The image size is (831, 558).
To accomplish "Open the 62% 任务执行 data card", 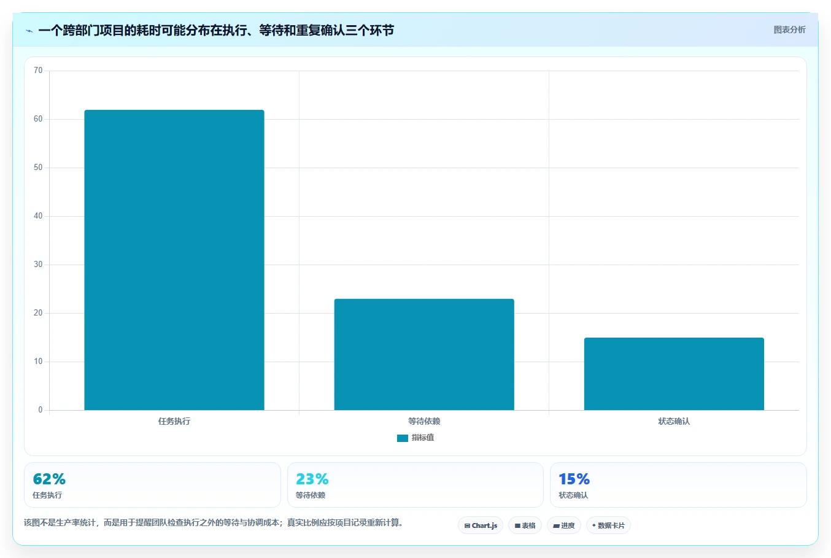I will pyautogui.click(x=152, y=485).
